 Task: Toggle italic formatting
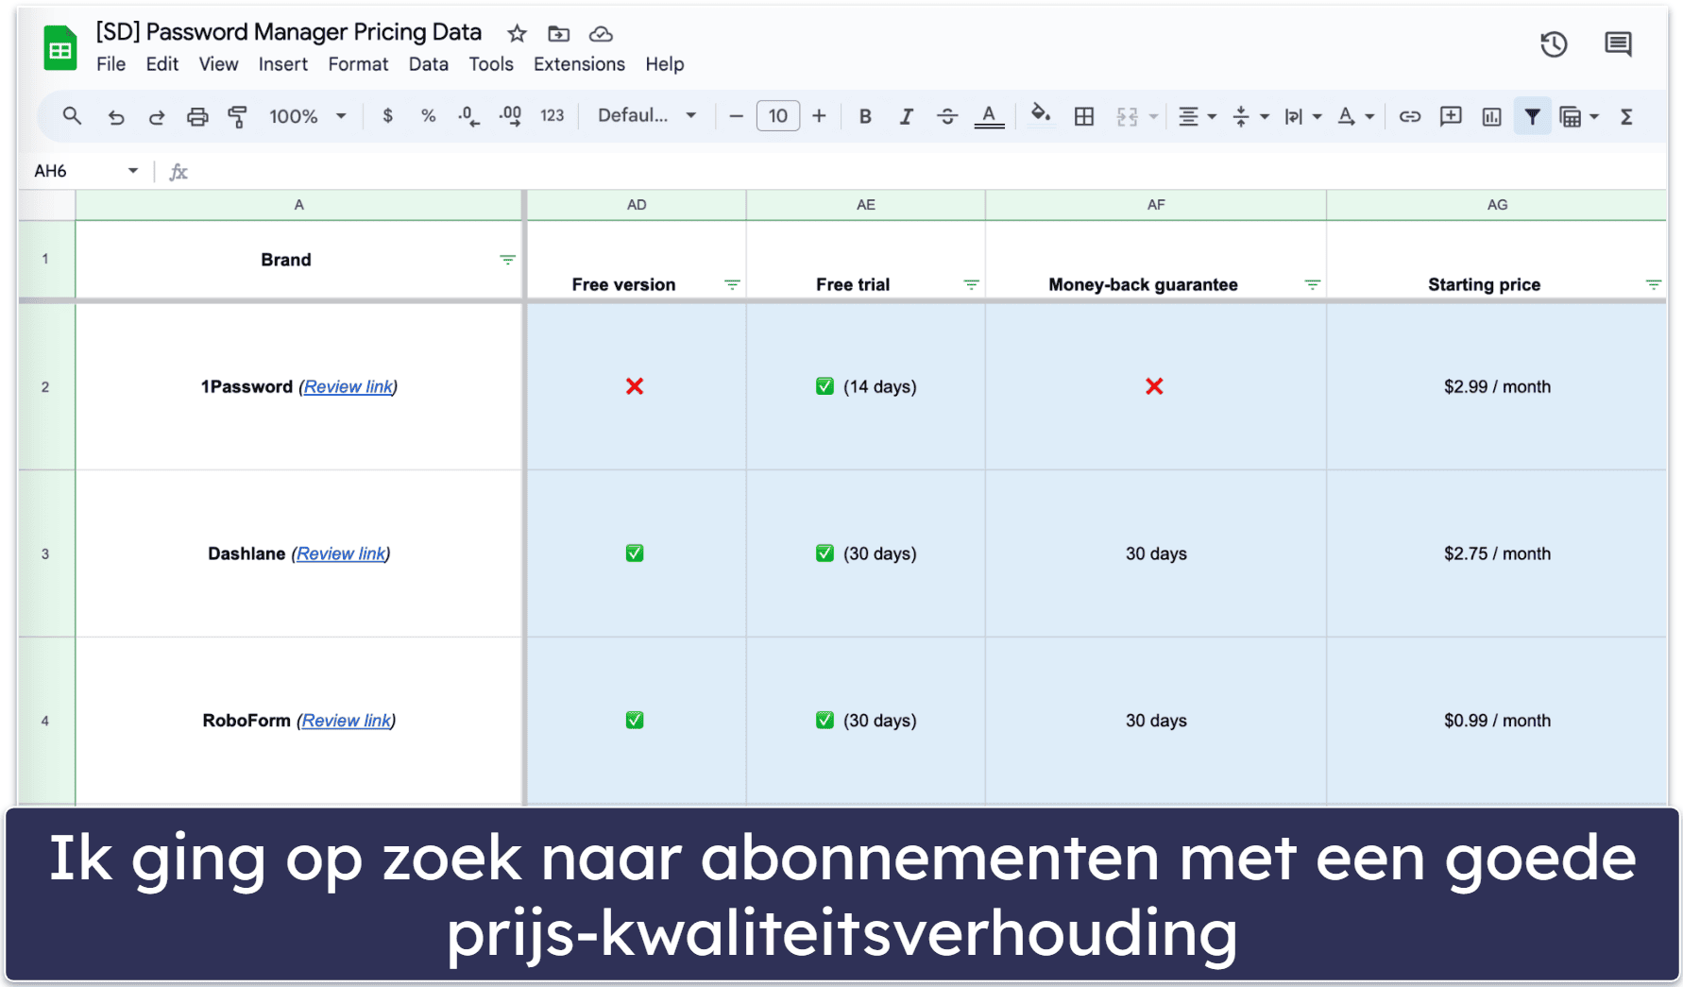pos(906,117)
